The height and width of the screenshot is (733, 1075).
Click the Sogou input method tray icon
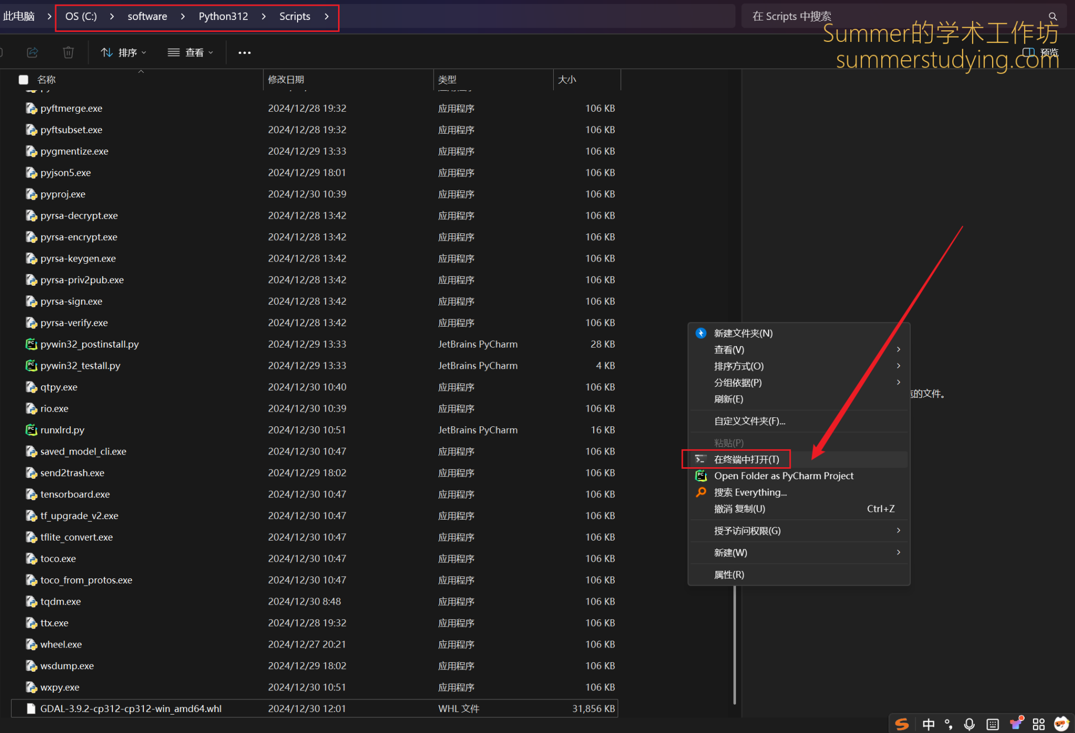click(902, 724)
